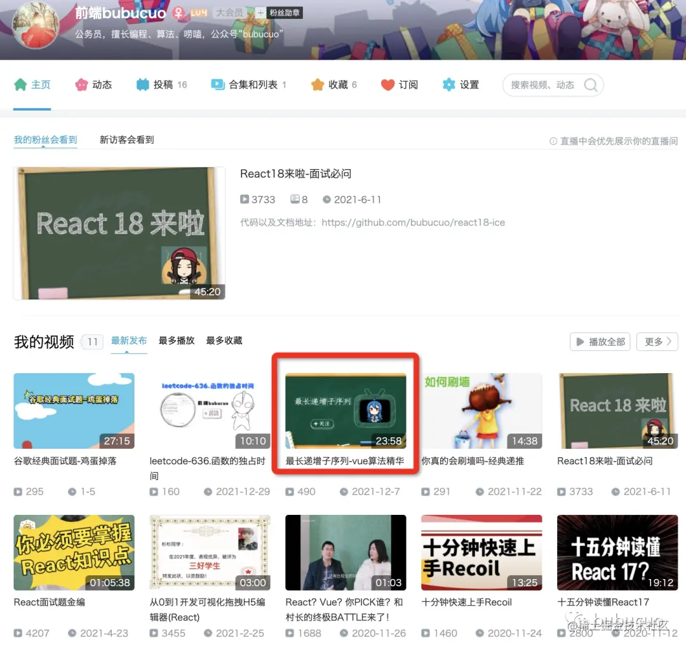Image resolution: width=686 pixels, height=649 pixels.
Task: Select the 最新发布 sort option
Action: (x=129, y=340)
